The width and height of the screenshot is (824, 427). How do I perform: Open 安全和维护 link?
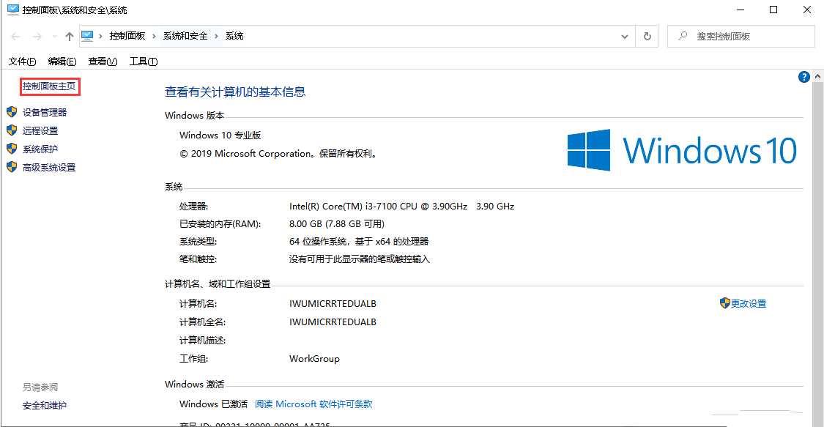point(45,406)
